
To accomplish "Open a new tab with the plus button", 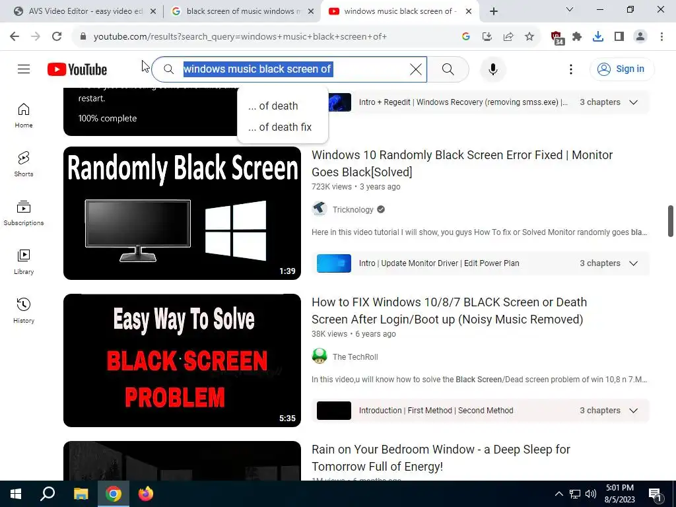I will 494,11.
